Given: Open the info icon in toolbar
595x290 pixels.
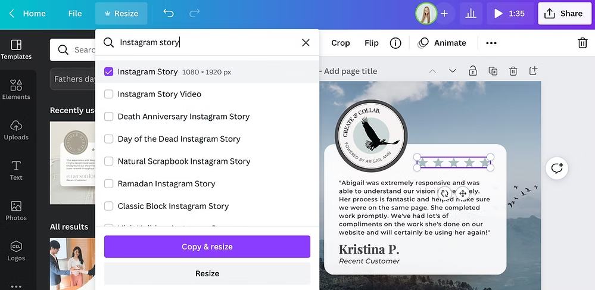Looking at the screenshot, I should [x=395, y=43].
